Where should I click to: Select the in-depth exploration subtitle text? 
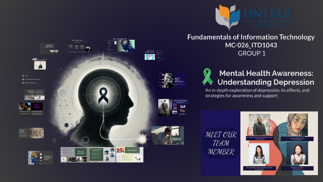tap(257, 93)
